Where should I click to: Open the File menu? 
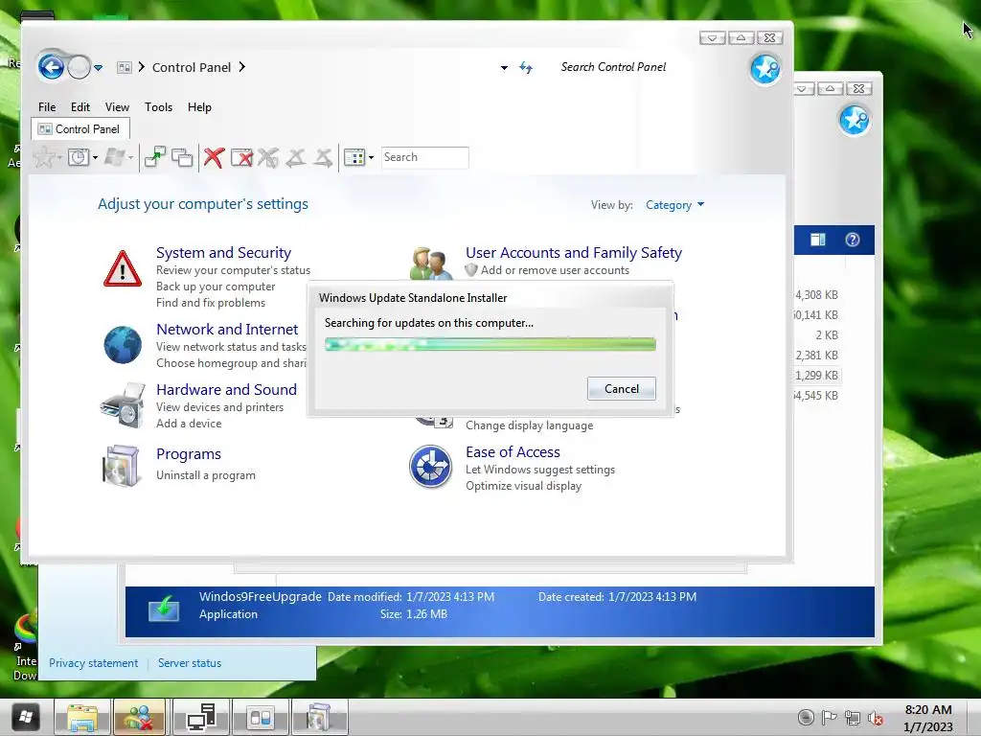pyautogui.click(x=47, y=107)
